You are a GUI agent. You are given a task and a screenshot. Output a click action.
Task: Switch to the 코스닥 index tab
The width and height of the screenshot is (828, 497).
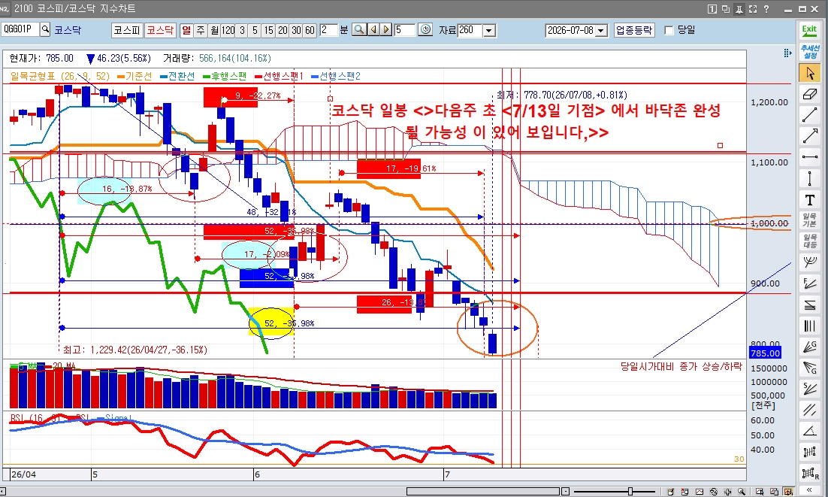[x=160, y=30]
